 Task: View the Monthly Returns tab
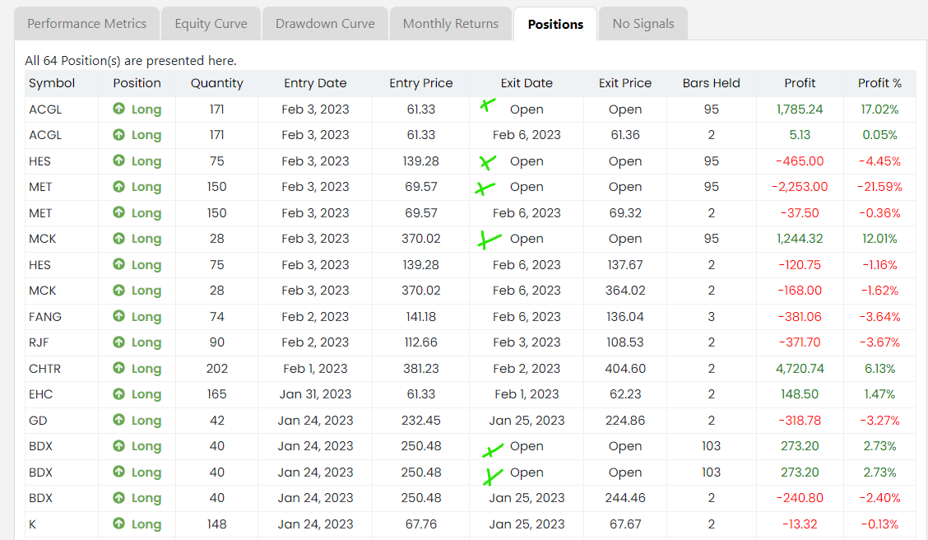[450, 24]
